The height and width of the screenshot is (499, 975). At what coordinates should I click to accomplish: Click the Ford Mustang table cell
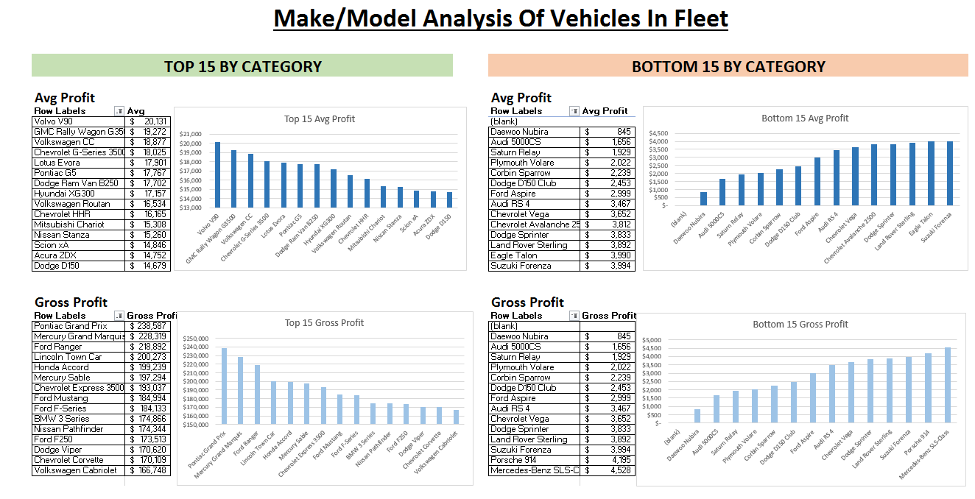[x=79, y=398]
